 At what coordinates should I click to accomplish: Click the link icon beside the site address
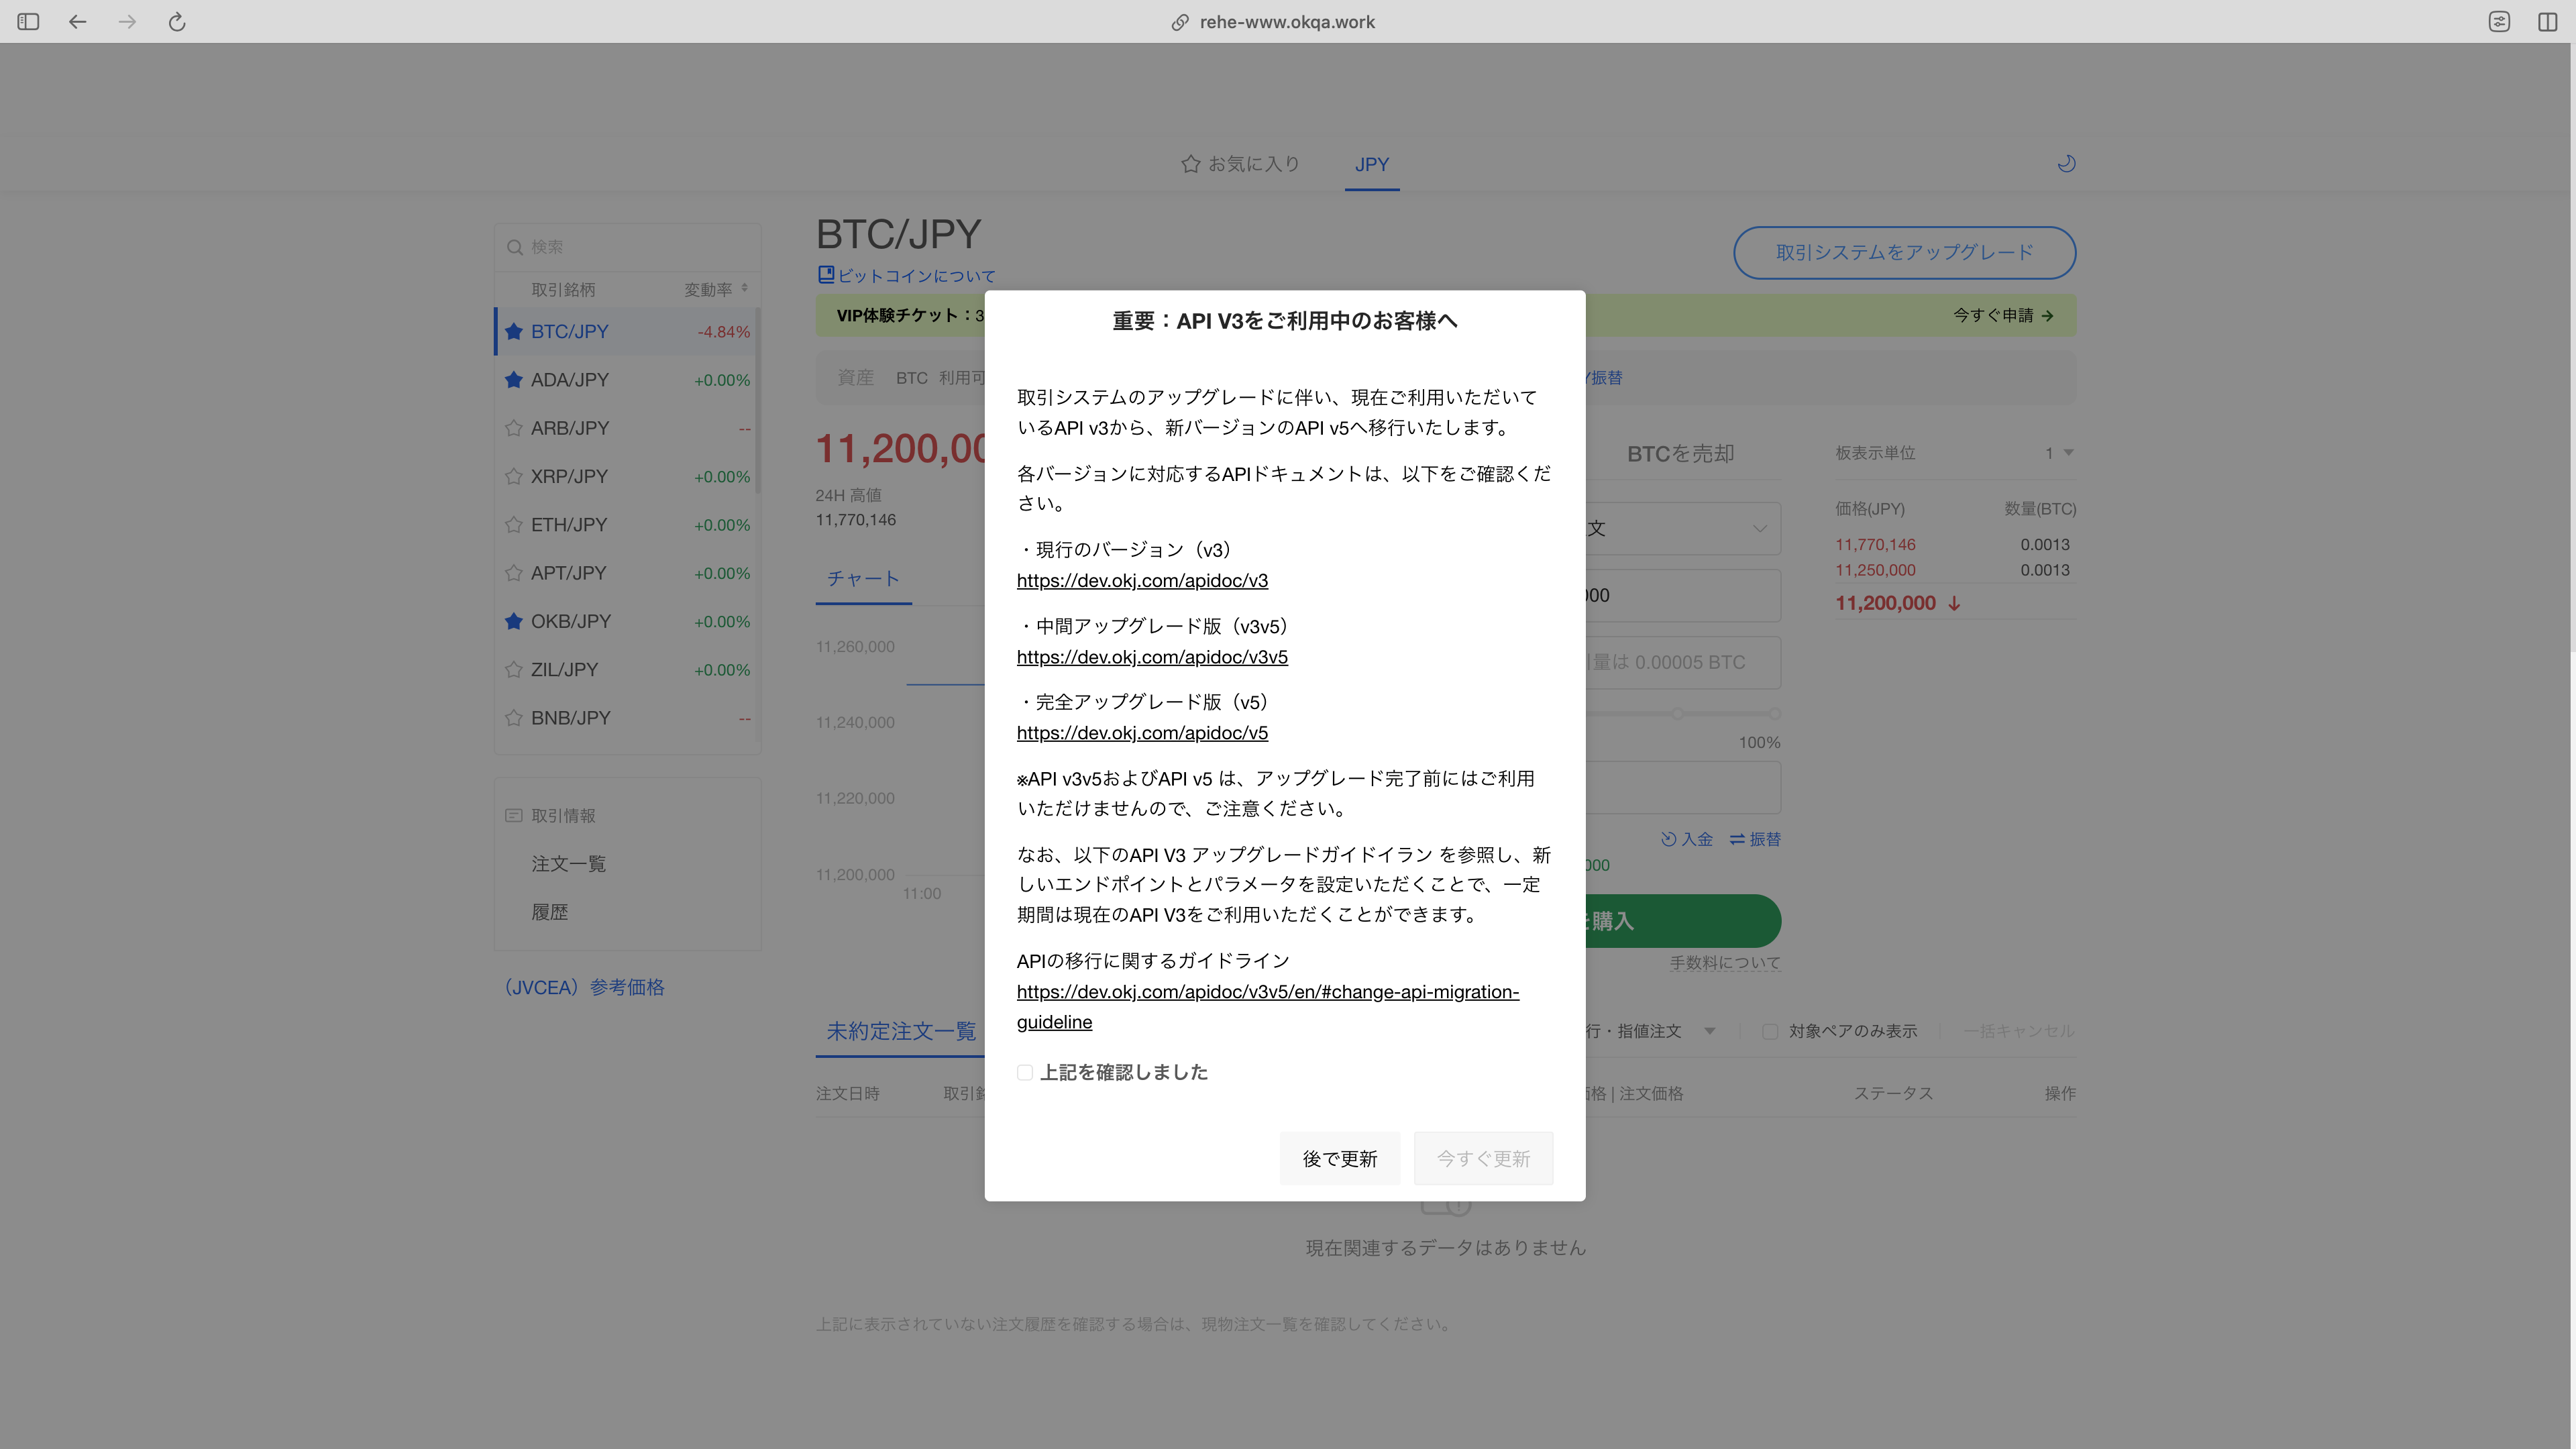point(1180,22)
